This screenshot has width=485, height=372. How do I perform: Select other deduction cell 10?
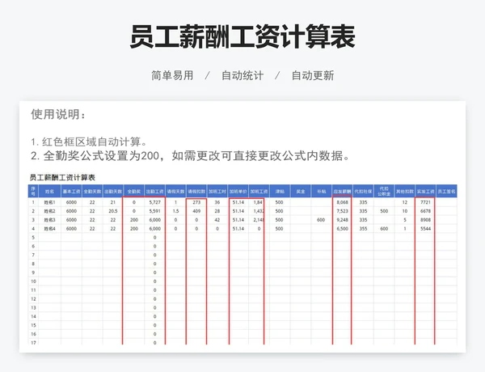pyautogui.click(x=405, y=211)
